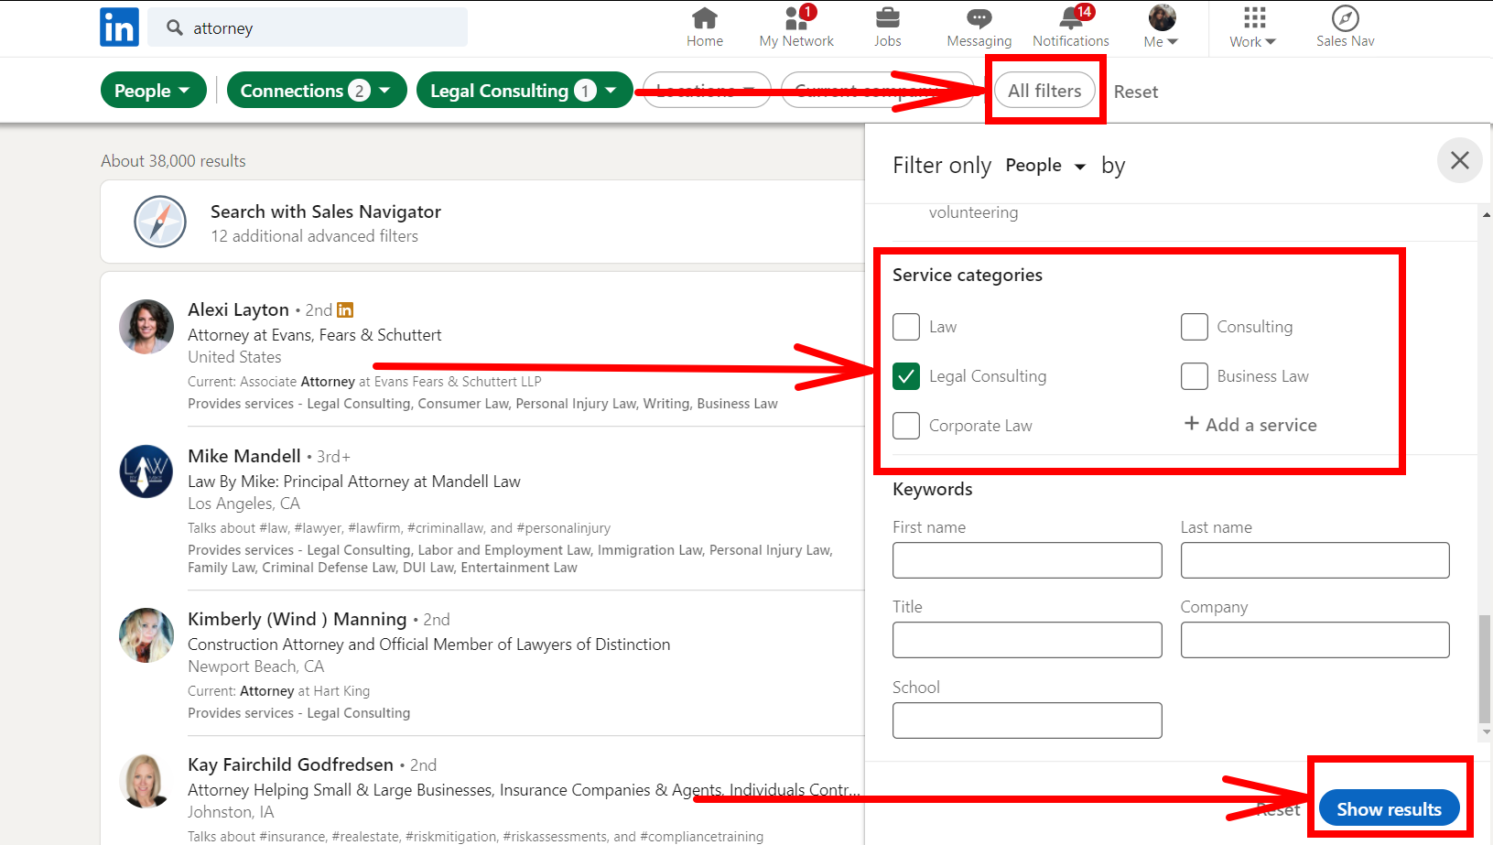Viewport: 1493px width, 845px height.
Task: Tick the Business Law checkbox
Action: pos(1194,376)
